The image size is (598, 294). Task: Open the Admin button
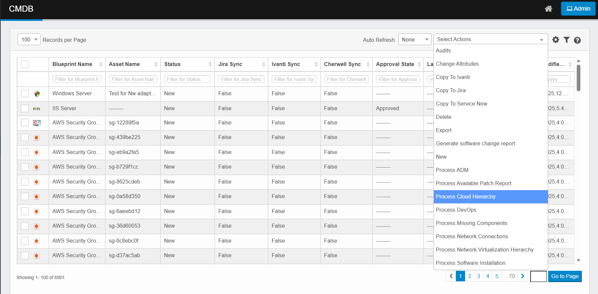pos(578,9)
